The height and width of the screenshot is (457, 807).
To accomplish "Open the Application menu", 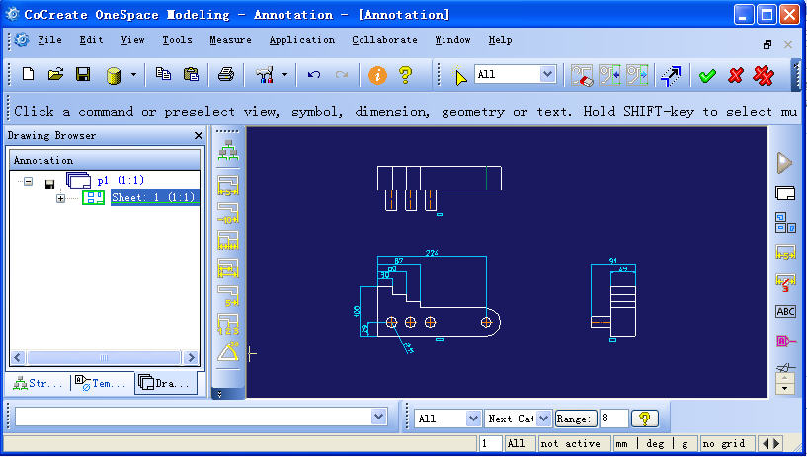I will (302, 40).
